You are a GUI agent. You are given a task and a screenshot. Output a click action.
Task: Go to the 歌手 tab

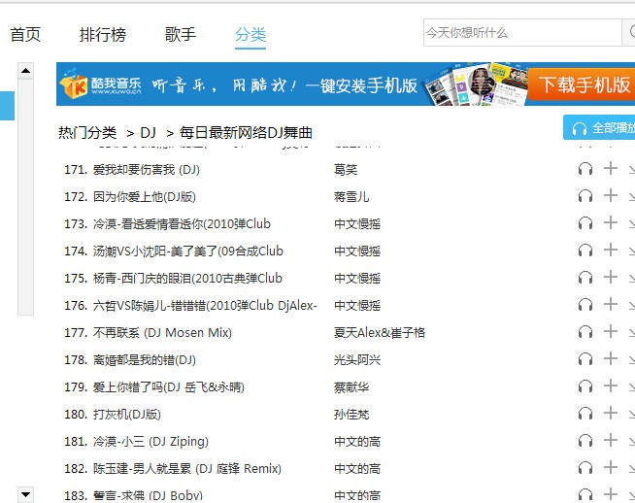pyautogui.click(x=181, y=35)
